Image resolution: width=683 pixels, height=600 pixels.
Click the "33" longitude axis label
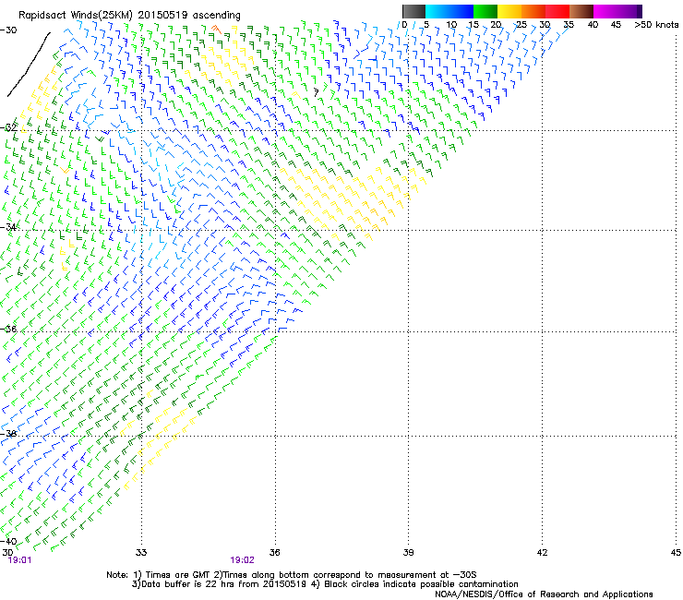click(141, 553)
